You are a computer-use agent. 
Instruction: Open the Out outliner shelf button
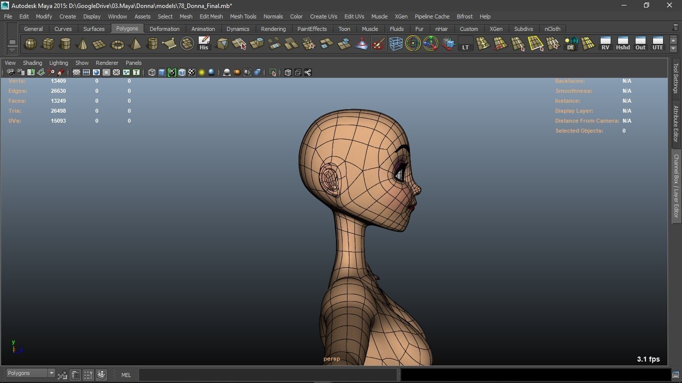[640, 44]
